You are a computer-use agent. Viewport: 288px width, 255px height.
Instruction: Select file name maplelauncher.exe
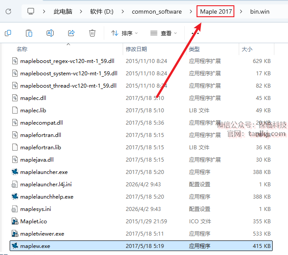tap(44, 172)
